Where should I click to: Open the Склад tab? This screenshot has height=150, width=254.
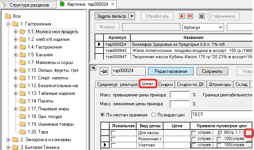tap(241, 84)
